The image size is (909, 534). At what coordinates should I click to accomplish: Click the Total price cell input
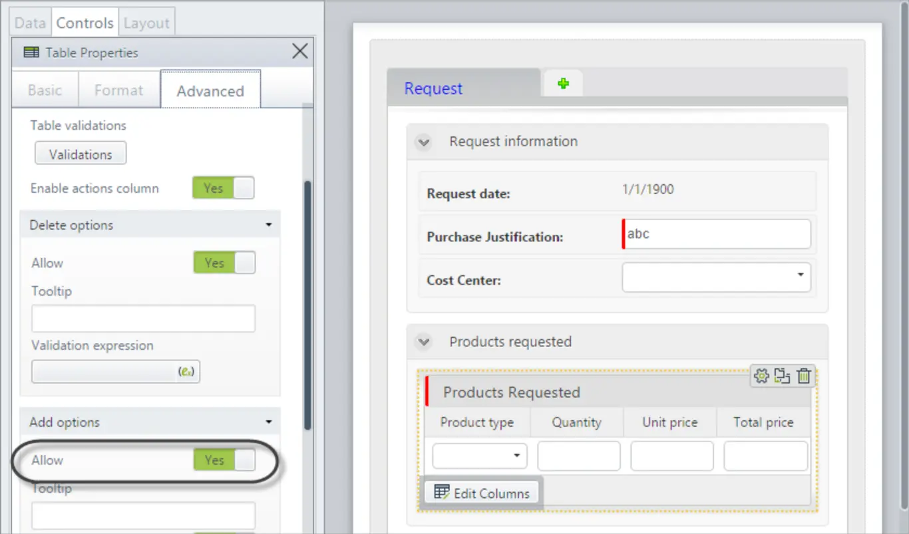point(765,456)
